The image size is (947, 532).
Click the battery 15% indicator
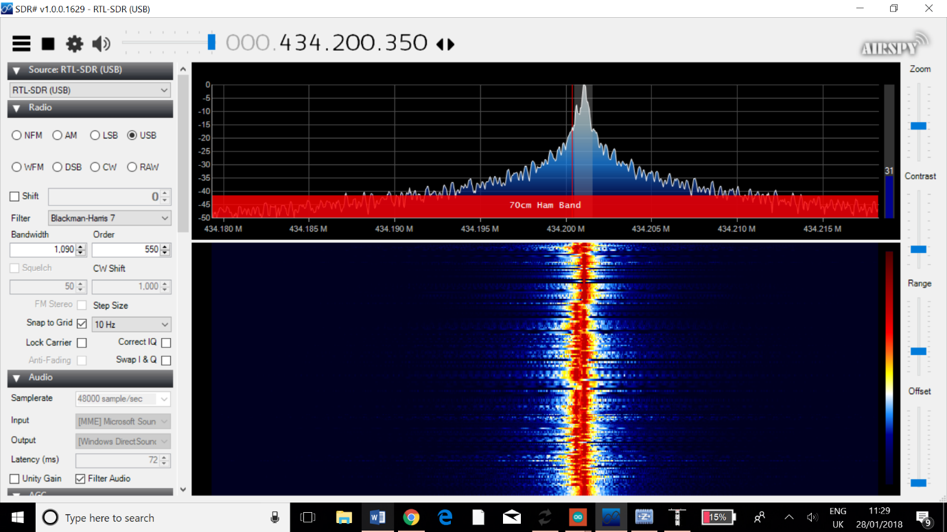tap(718, 518)
